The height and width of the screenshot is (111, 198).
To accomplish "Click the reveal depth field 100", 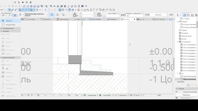I will point(135,16).
